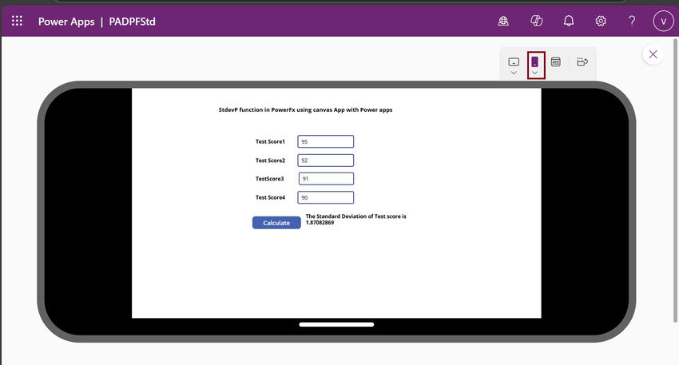Click the TestScore3 input field
Screen dimensions: 679x365
click(326, 179)
